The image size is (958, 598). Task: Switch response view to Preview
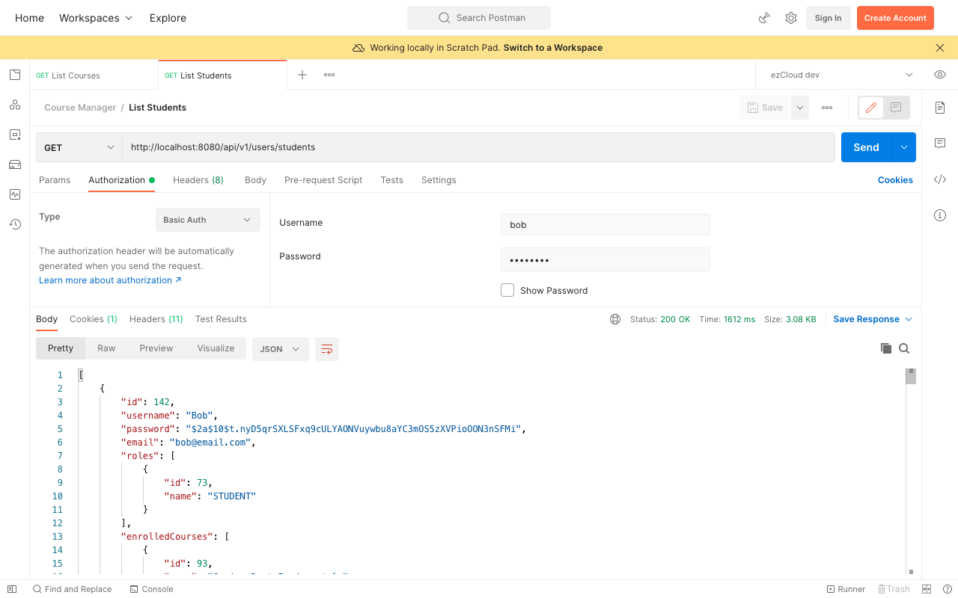156,348
